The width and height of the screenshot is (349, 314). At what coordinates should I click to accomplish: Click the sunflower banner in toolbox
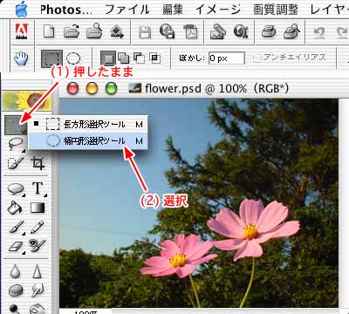pos(26,100)
